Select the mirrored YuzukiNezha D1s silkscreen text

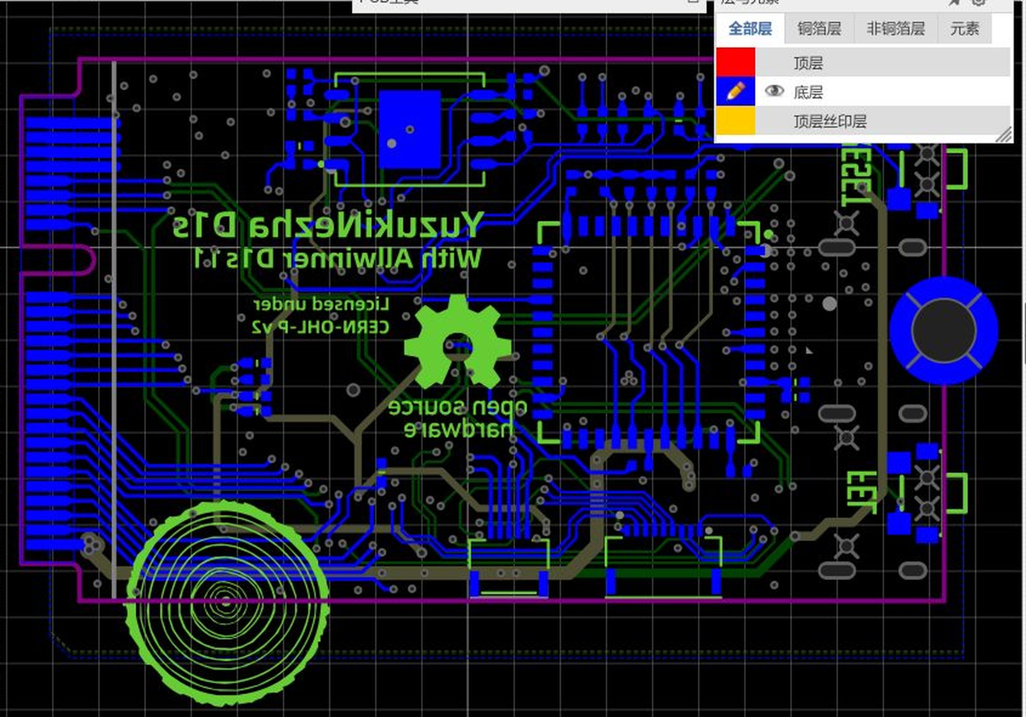click(x=328, y=225)
